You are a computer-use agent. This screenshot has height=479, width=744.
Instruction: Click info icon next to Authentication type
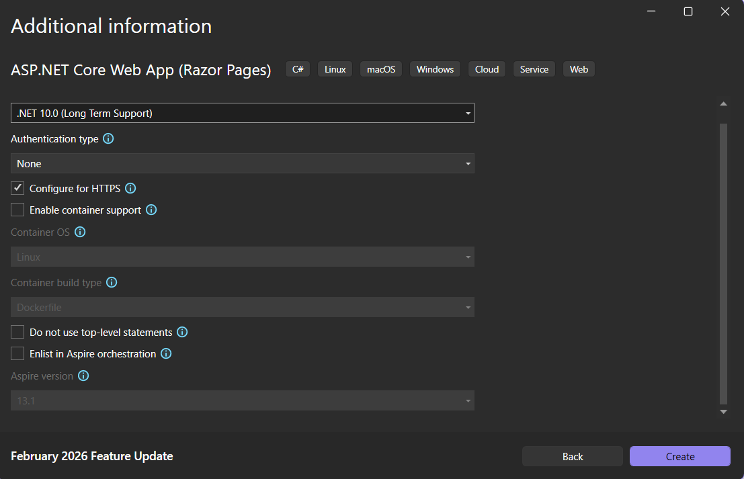[108, 139]
